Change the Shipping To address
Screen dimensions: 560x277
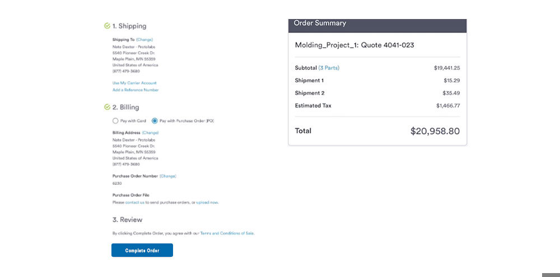144,40
